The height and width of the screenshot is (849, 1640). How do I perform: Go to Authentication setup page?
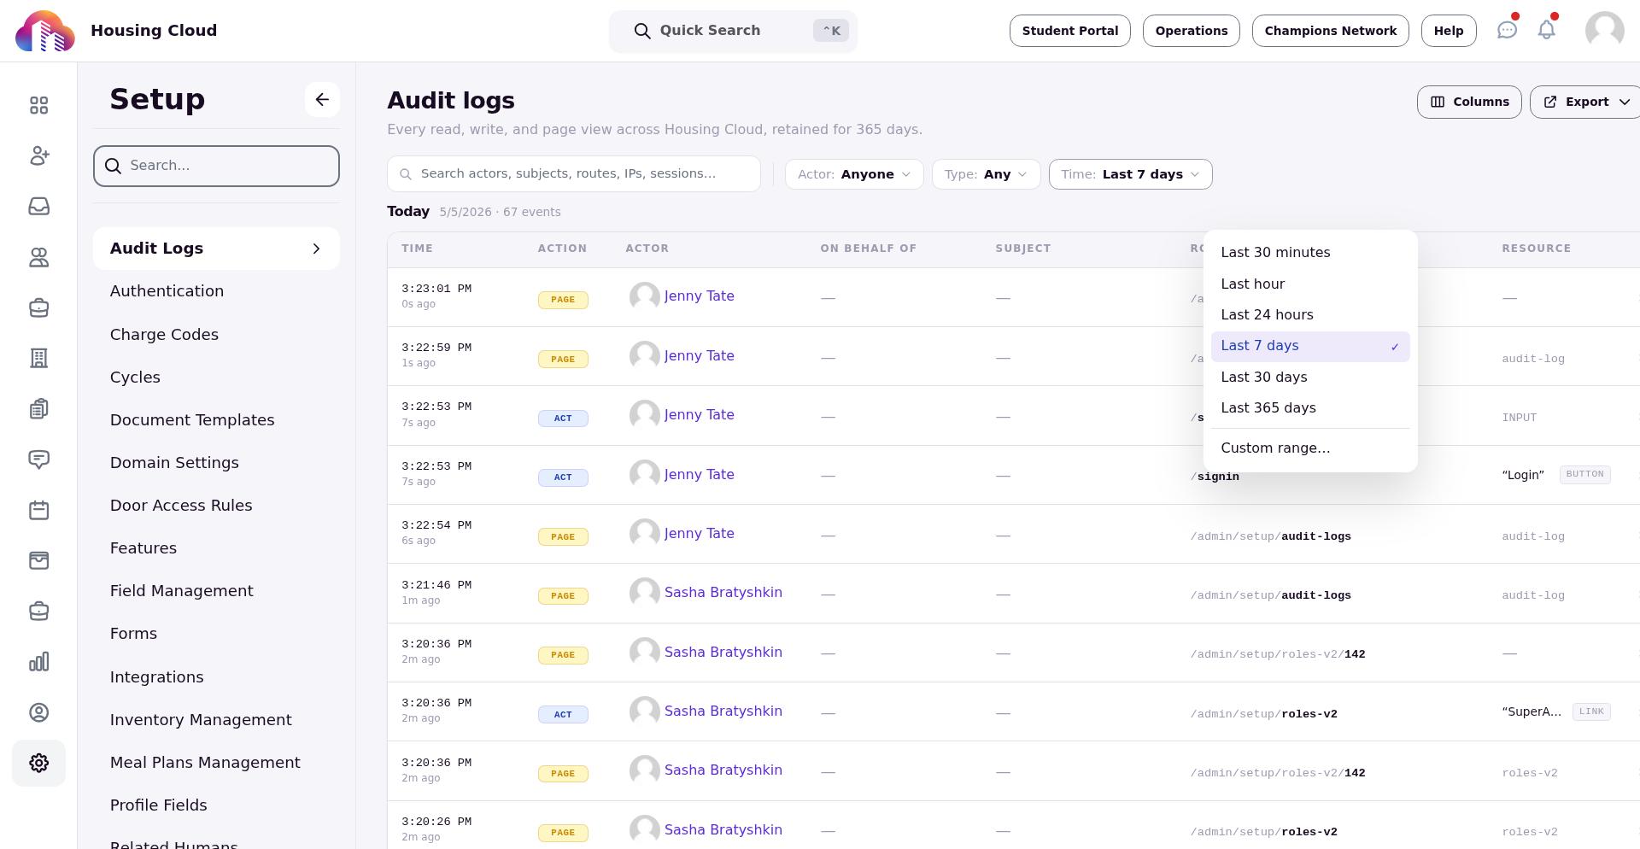click(167, 291)
